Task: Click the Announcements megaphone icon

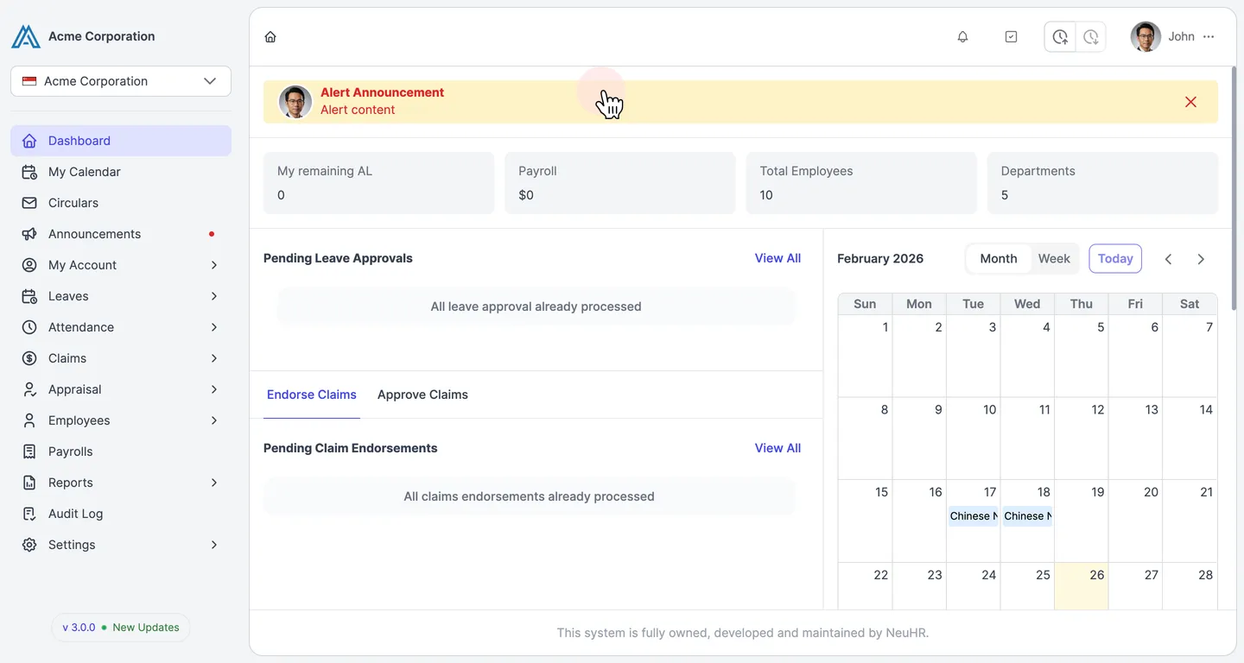Action: click(x=29, y=234)
